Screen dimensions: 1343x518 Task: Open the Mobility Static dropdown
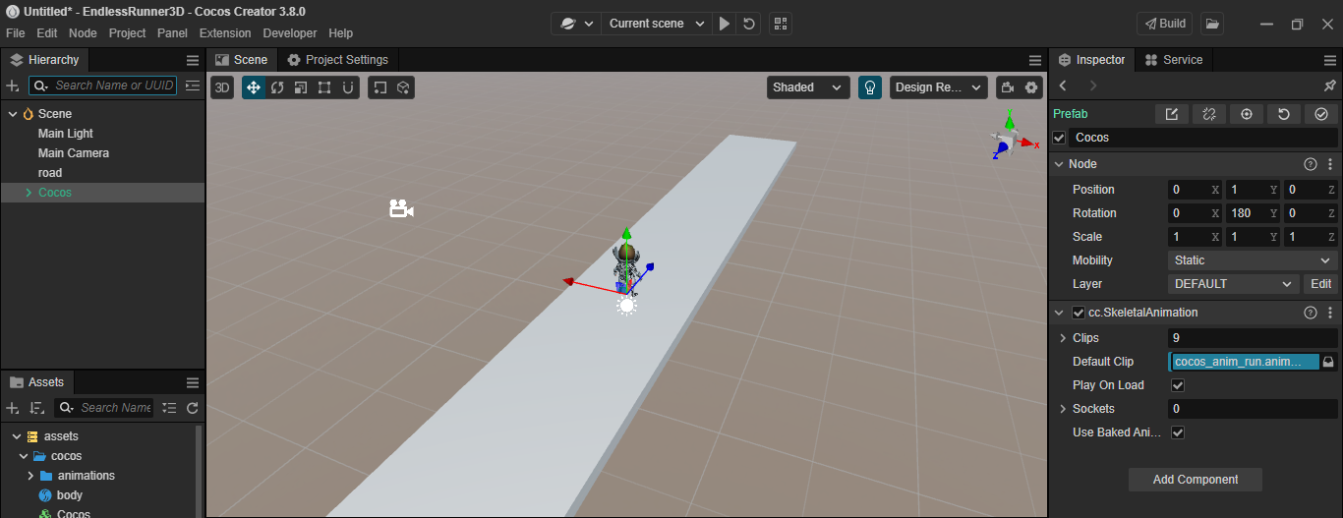click(x=1253, y=260)
